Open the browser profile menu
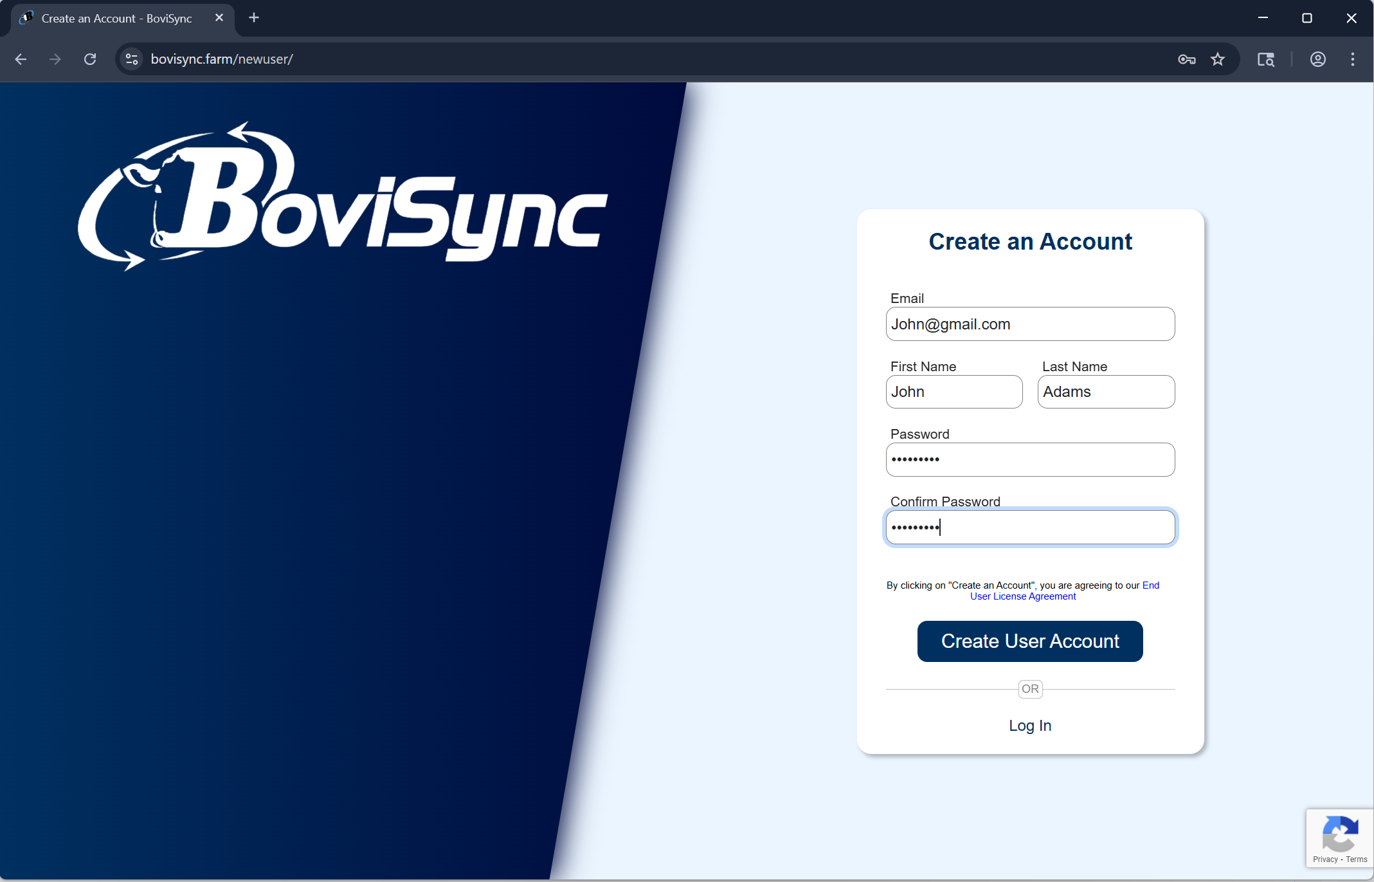The height and width of the screenshot is (882, 1374). tap(1318, 59)
